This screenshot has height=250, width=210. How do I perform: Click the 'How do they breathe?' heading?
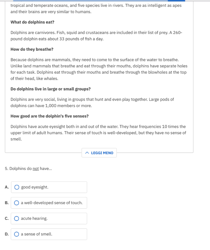coord(32,49)
